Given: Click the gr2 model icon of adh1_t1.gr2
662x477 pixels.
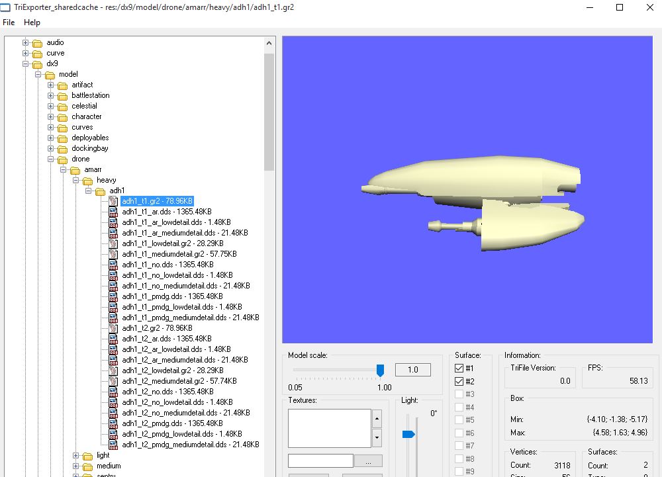Looking at the screenshot, I should point(113,201).
